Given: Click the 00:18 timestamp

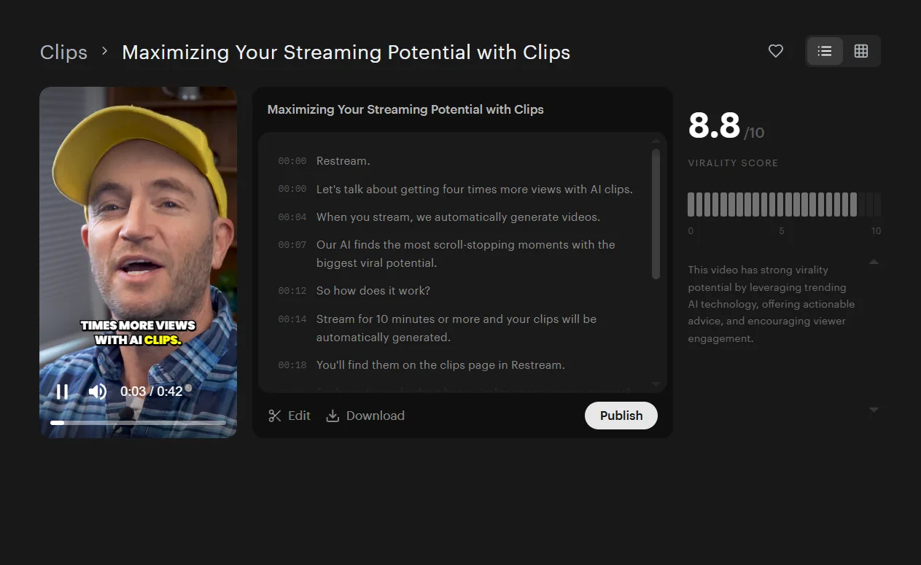Looking at the screenshot, I should [292, 365].
